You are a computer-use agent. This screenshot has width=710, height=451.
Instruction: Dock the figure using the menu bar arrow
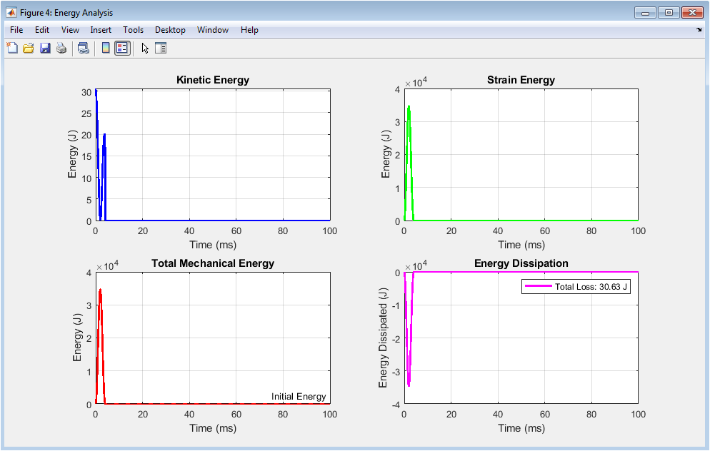point(699,30)
